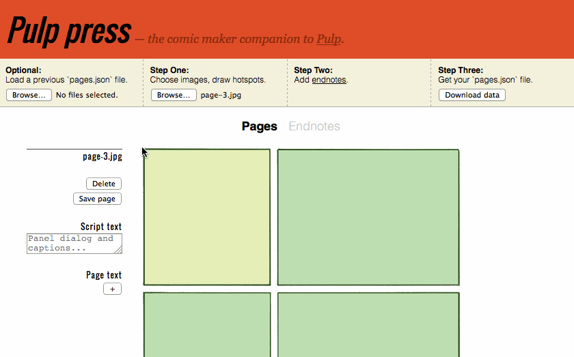Click the page-3.jpg filename beside Step One Browse
This screenshot has height=357, width=574.
[221, 95]
